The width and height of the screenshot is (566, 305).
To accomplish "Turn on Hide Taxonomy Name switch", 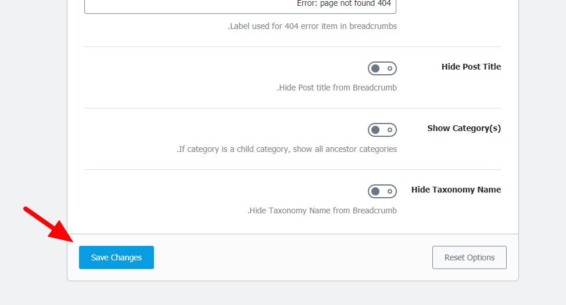I will pos(382,191).
